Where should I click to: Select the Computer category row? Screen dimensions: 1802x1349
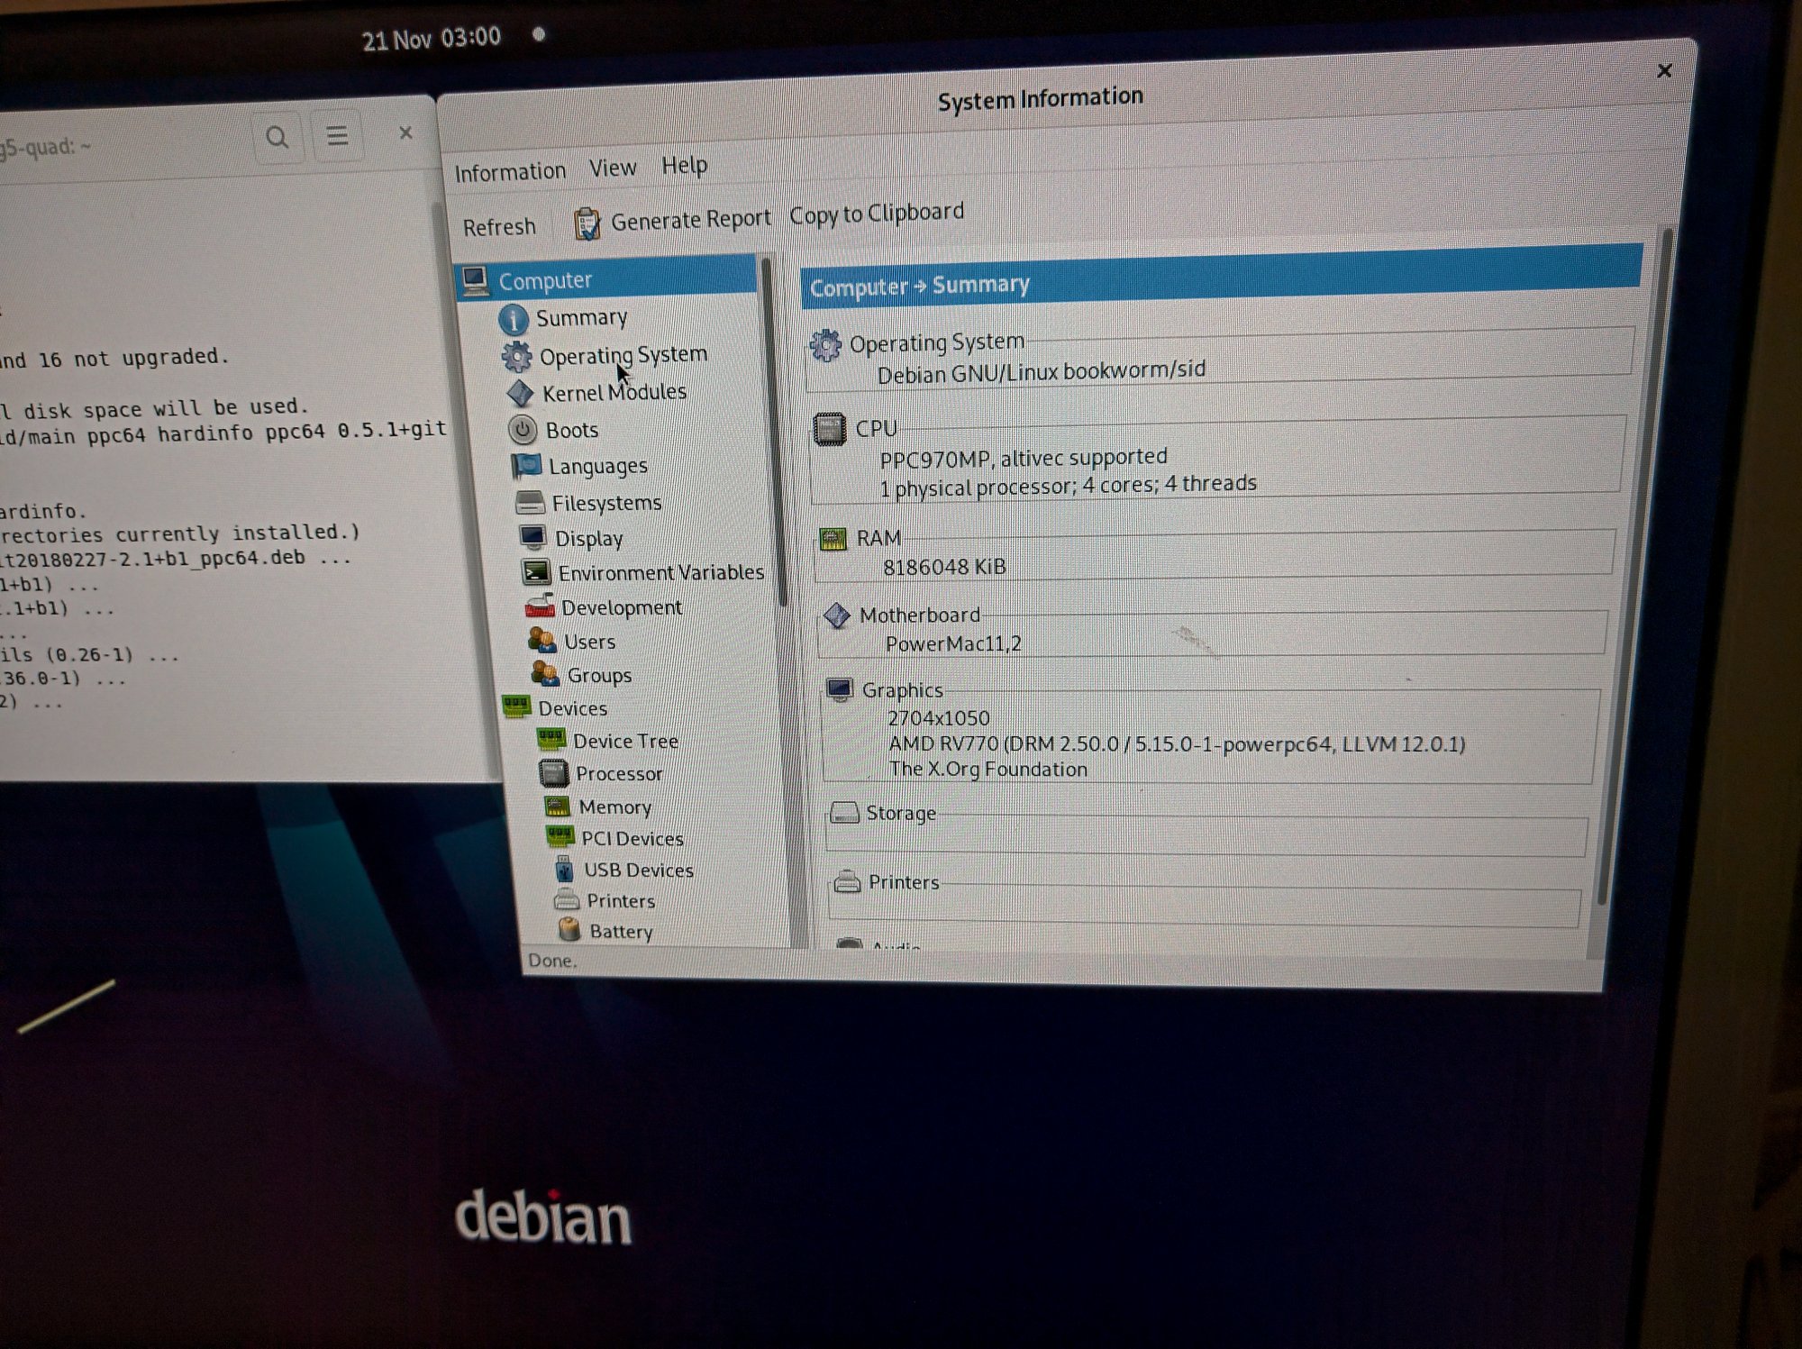pos(545,281)
